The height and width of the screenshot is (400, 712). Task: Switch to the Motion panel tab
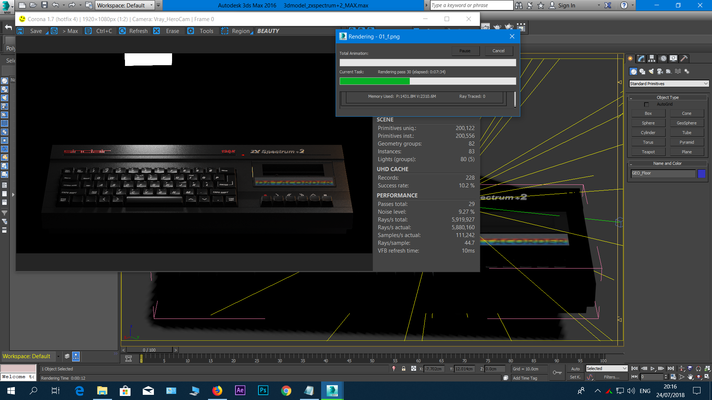[663, 59]
